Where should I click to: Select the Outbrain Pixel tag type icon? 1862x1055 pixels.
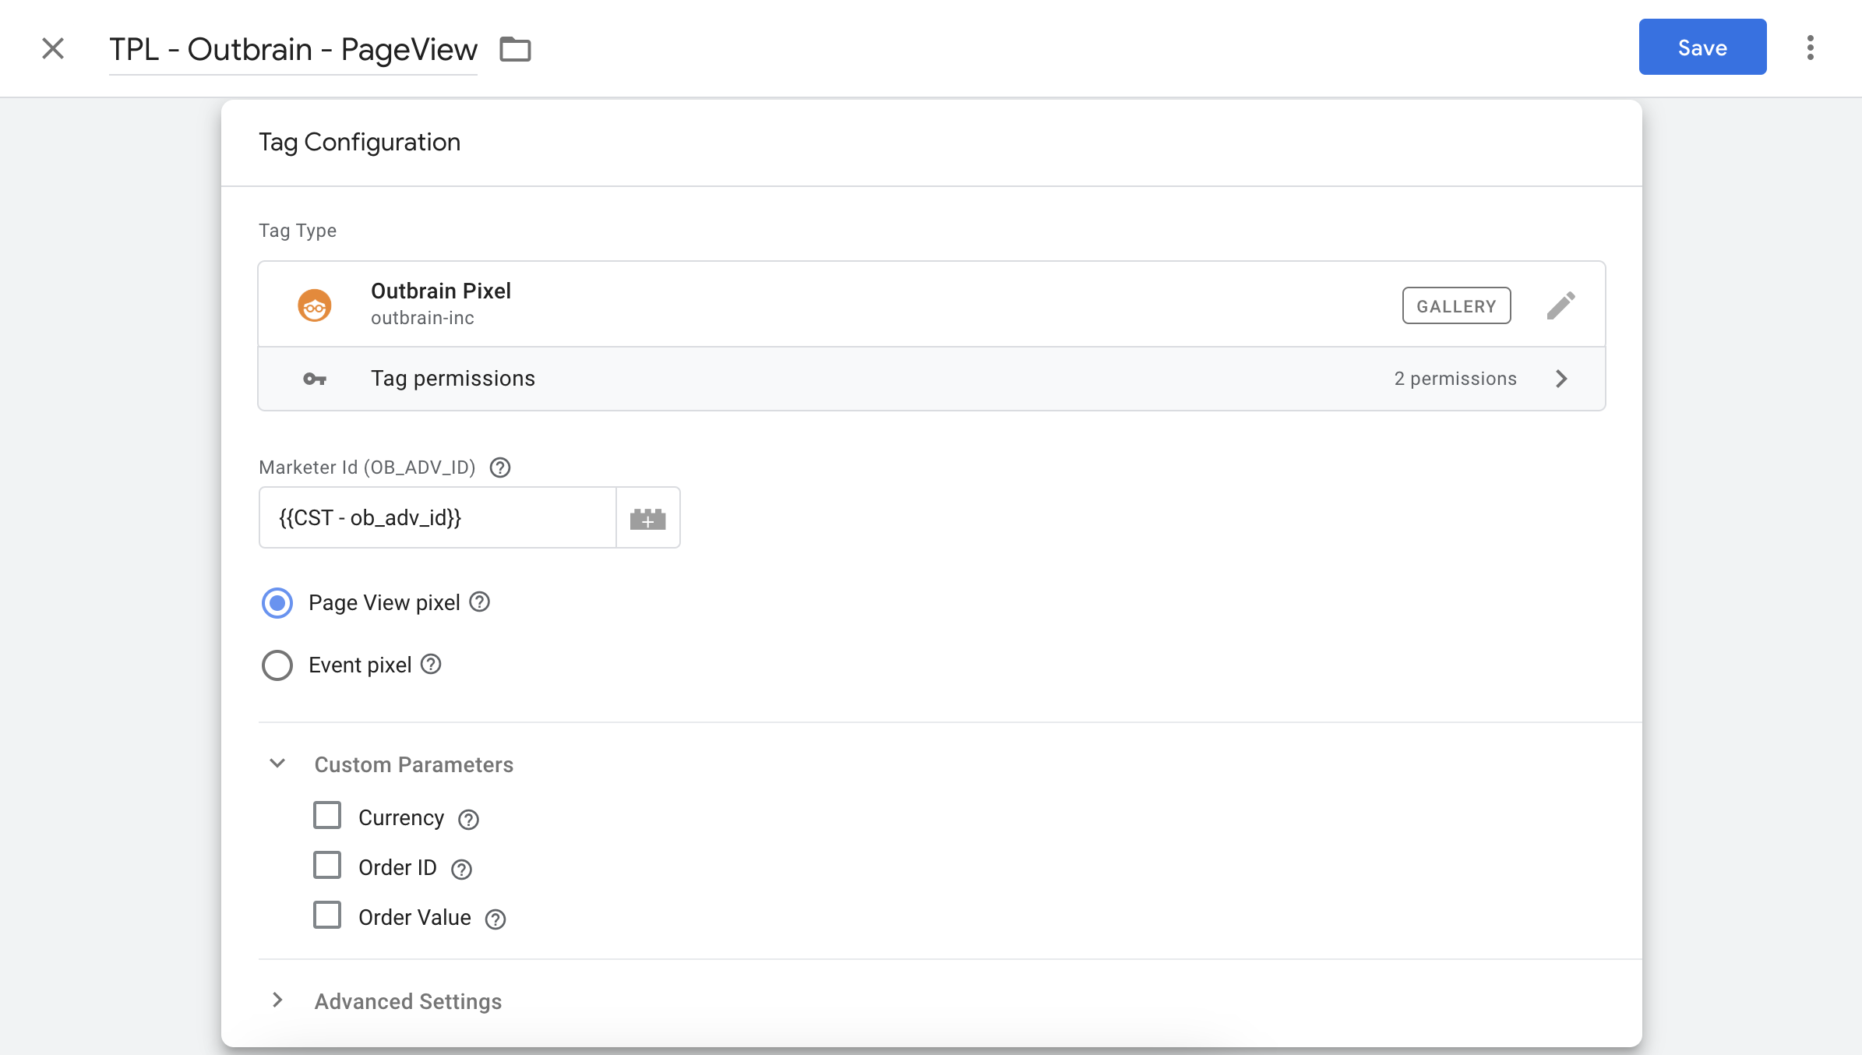315,304
